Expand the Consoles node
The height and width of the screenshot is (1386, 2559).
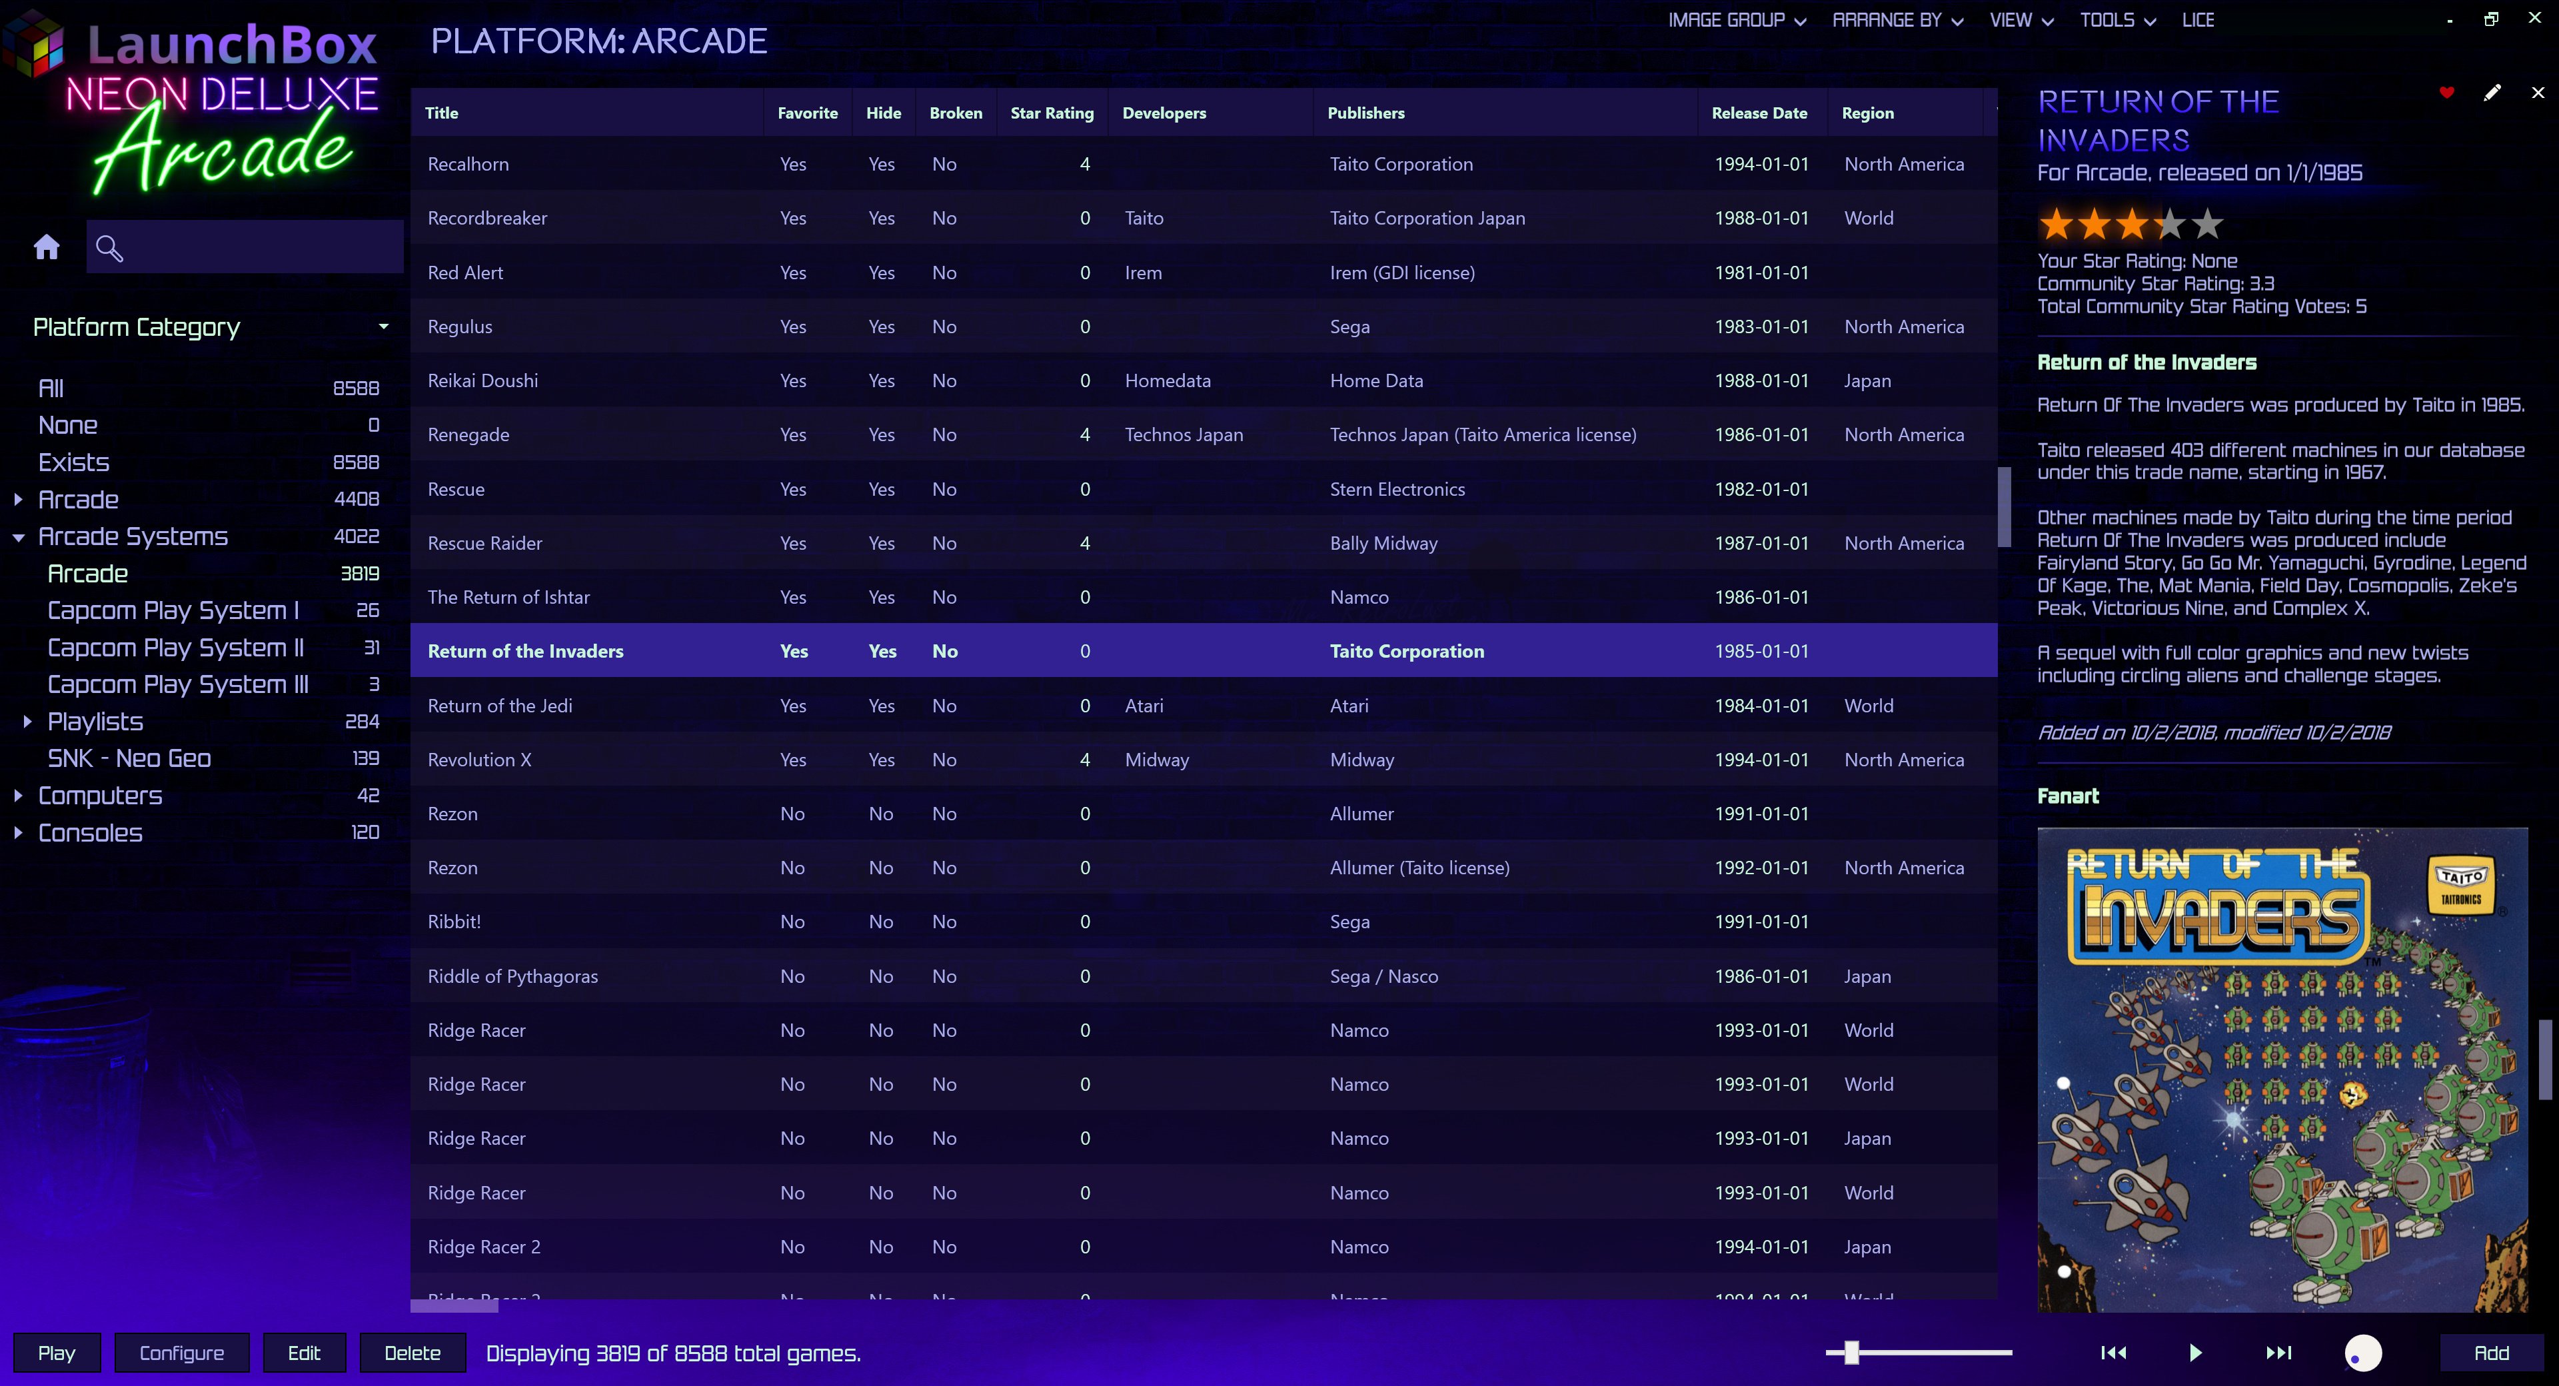[x=18, y=832]
